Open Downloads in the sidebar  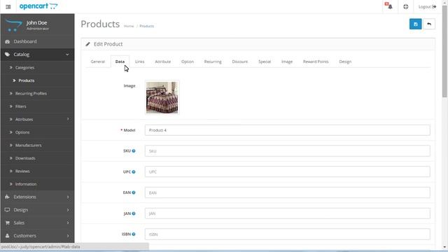point(25,158)
